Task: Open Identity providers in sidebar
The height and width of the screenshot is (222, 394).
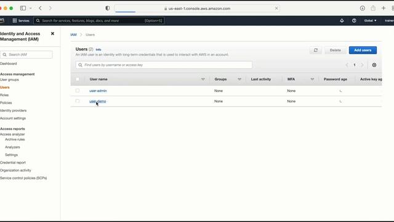Action: click(13, 110)
